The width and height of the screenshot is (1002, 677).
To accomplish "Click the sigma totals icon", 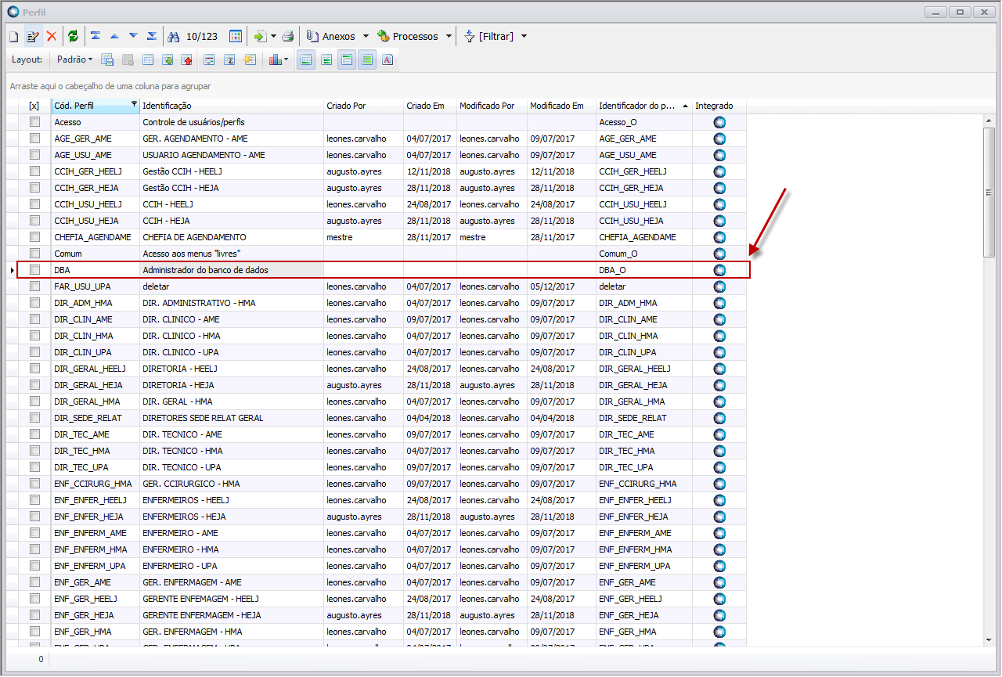I will (230, 59).
